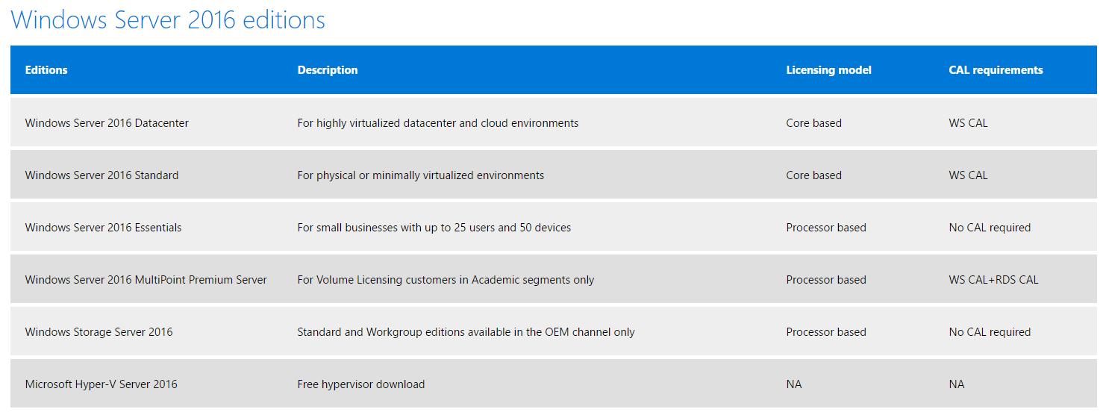Click 'For Volume Licensing customers in Academic segments only'

[x=446, y=280]
